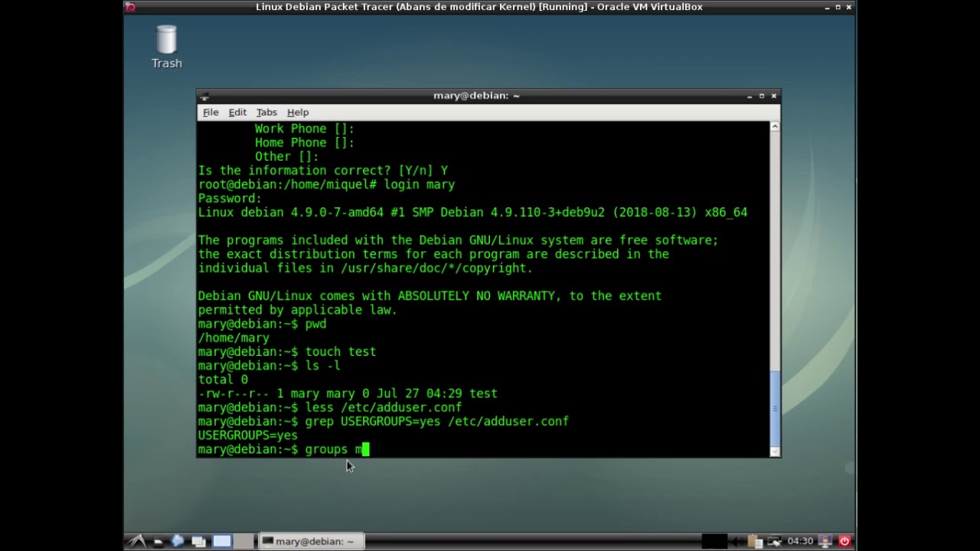This screenshot has height=551, width=980.
Task: Open the Edit menu
Action: point(237,112)
